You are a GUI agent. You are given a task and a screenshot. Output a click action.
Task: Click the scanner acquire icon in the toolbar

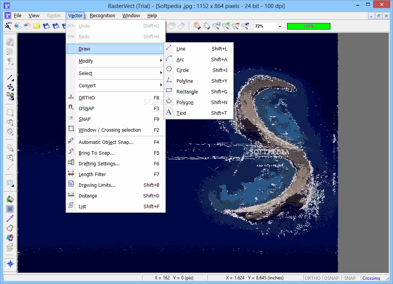[18, 26]
